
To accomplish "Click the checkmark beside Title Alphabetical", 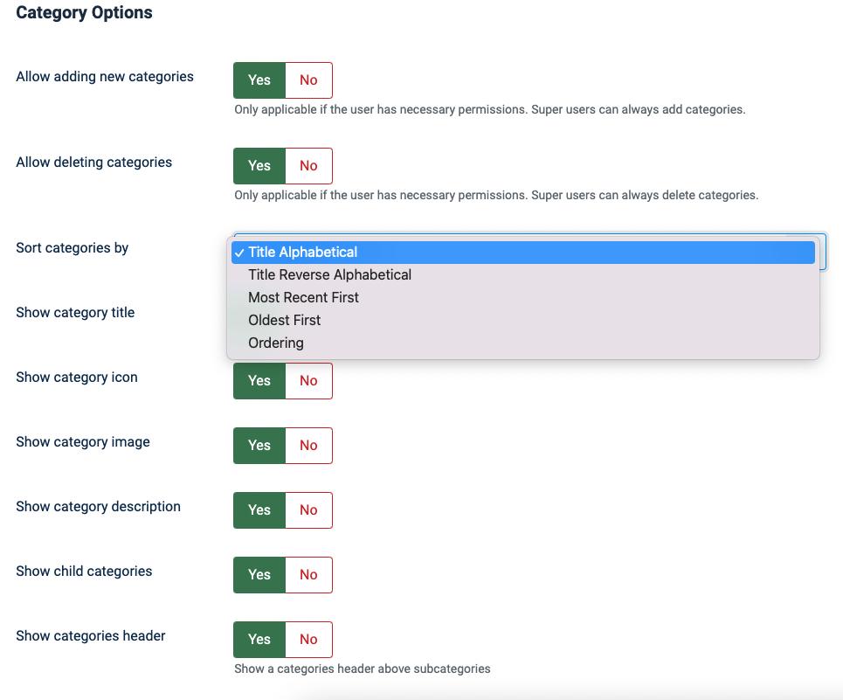I will [239, 253].
